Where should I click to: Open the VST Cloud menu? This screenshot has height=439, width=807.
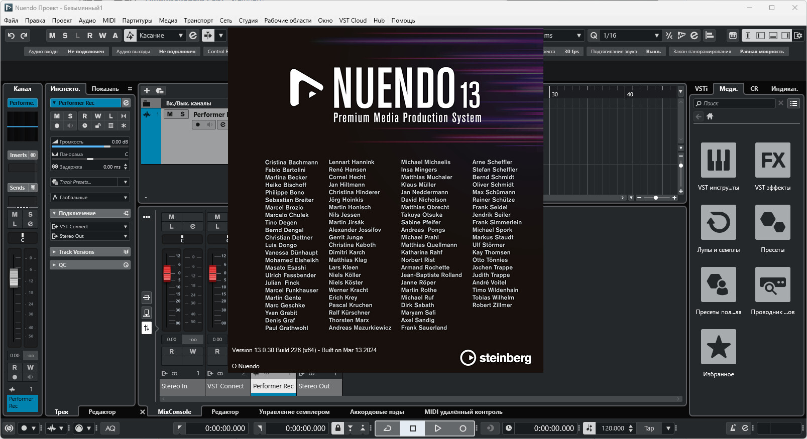coord(353,21)
